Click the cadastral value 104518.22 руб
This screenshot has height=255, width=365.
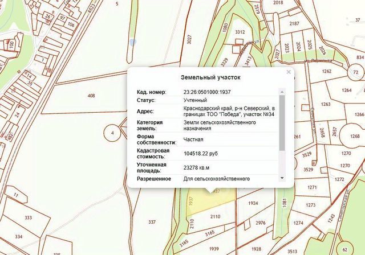click(x=201, y=154)
